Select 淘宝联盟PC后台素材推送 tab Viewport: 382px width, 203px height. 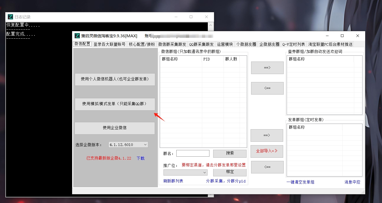click(330, 44)
